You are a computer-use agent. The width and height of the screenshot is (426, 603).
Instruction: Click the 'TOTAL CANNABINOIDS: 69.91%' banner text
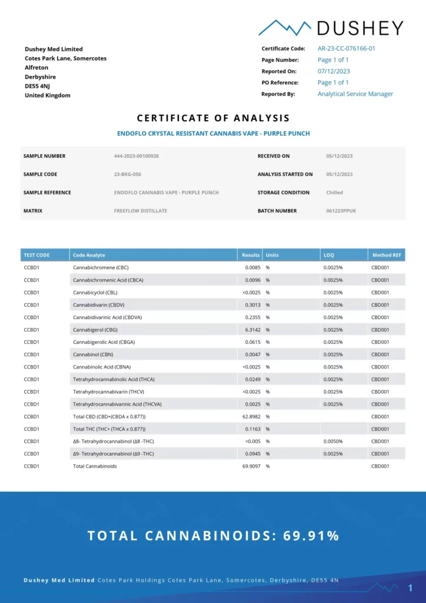213,535
